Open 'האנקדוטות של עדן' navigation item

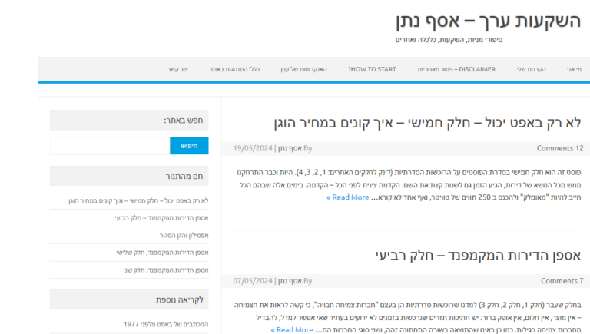[x=303, y=69]
